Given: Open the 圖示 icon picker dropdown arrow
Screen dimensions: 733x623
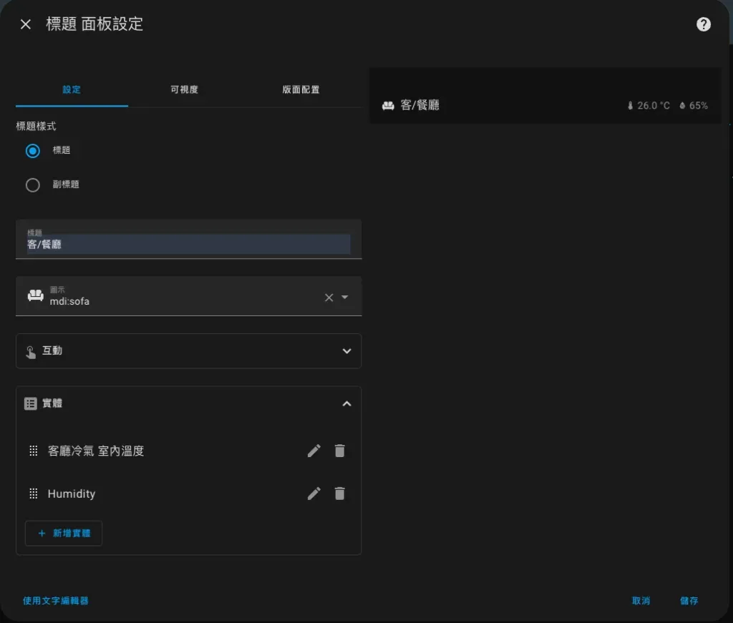Looking at the screenshot, I should tap(345, 298).
